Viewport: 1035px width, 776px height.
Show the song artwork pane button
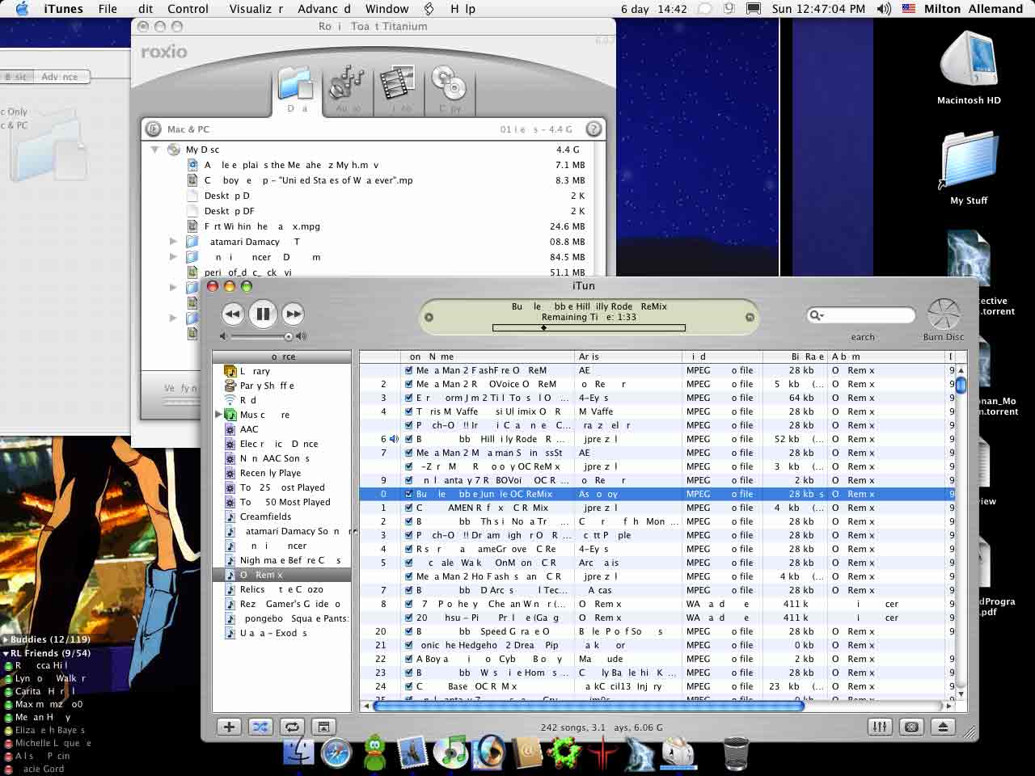(323, 727)
